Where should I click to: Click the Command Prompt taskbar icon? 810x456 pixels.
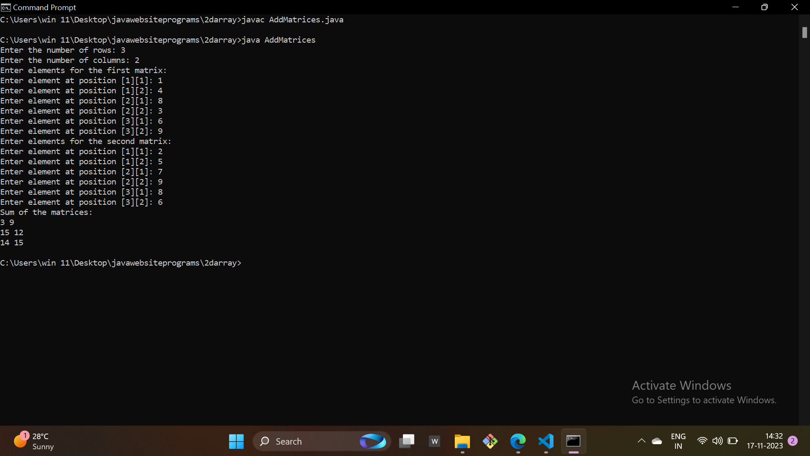573,441
